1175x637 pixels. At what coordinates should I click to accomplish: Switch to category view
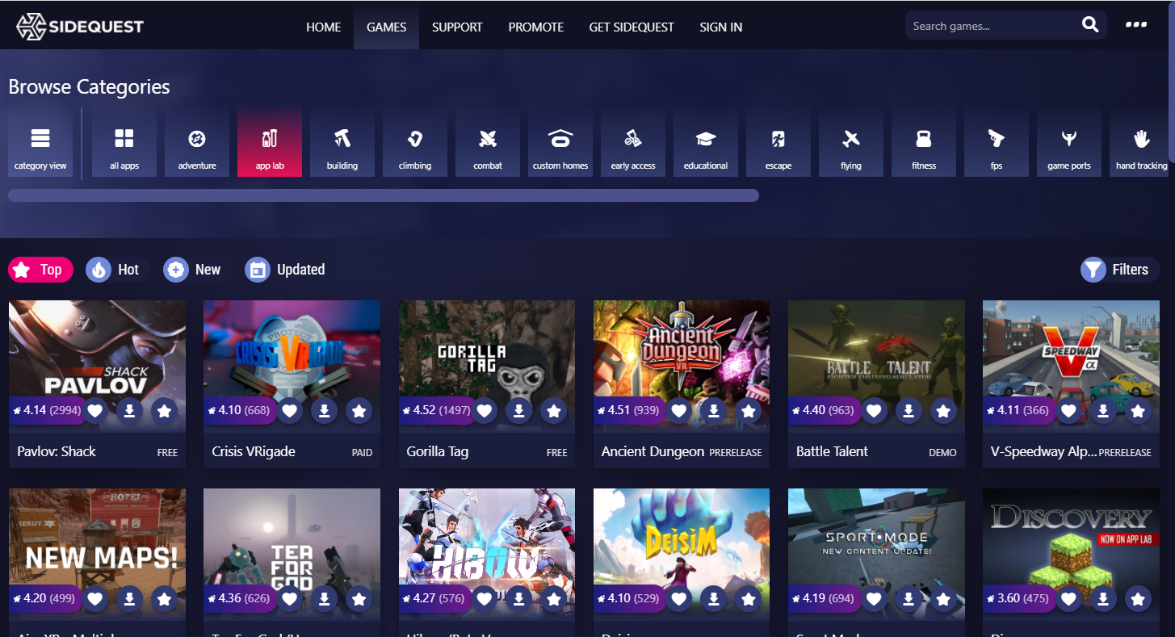point(40,142)
